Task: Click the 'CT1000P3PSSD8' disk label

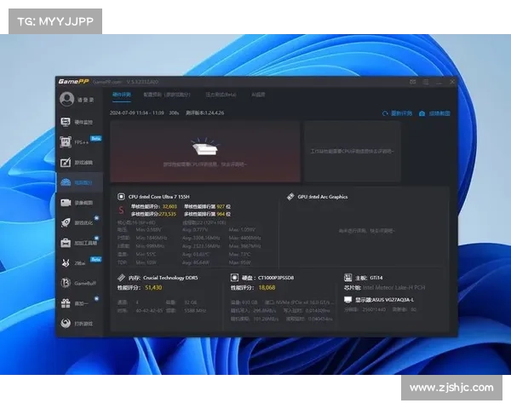Action: pyautogui.click(x=276, y=278)
